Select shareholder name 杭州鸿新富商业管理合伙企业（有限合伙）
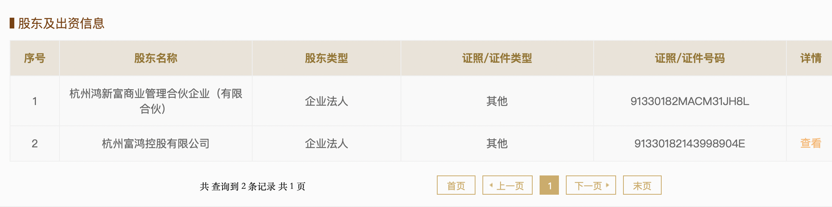This screenshot has width=832, height=207. tap(156, 101)
